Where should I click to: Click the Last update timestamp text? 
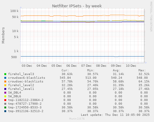(115, 115)
